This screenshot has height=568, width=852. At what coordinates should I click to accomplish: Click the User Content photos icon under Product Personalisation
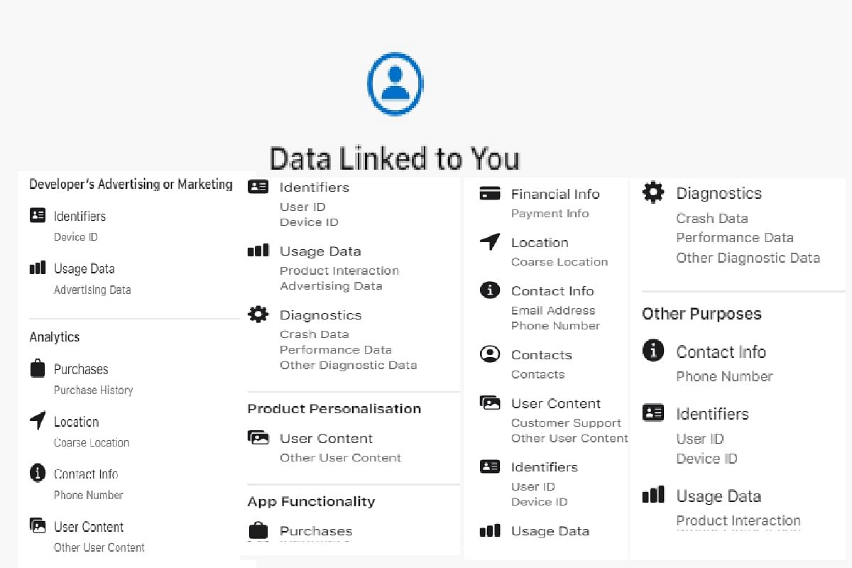click(258, 438)
